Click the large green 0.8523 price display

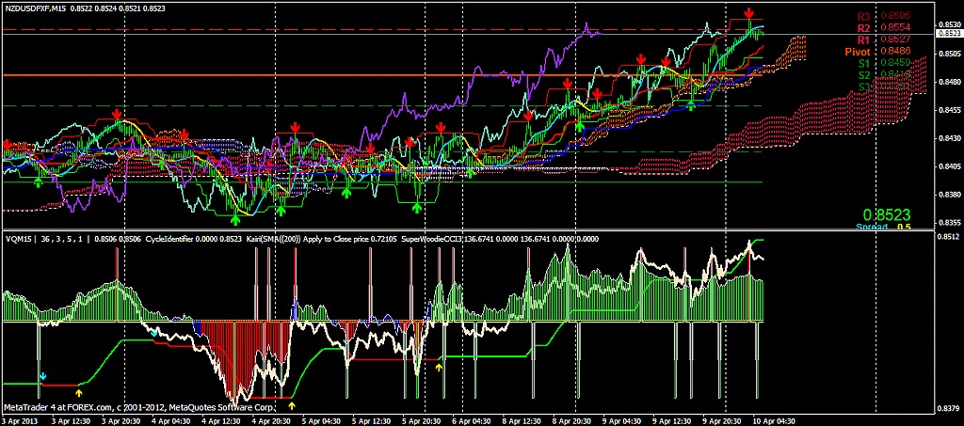click(888, 214)
